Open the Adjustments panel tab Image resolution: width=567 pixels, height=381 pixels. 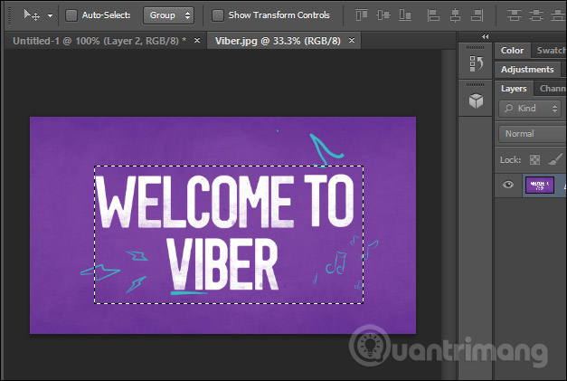tap(527, 69)
